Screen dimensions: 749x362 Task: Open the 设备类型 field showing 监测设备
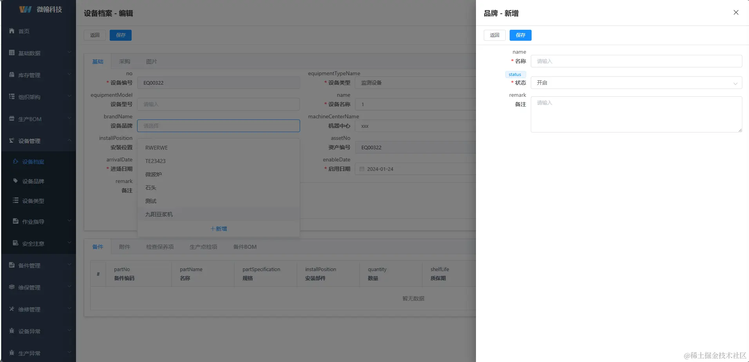(x=415, y=83)
